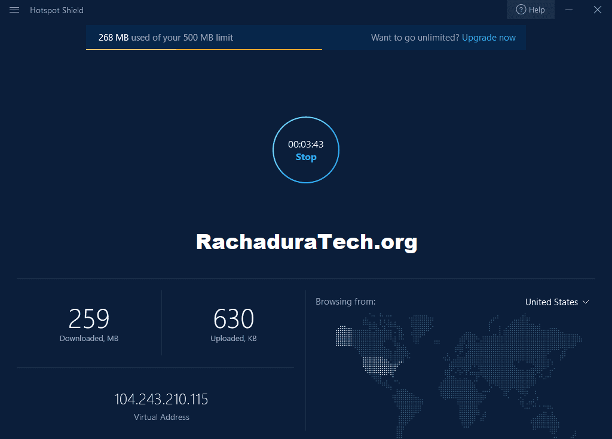Viewport: 612px width, 439px height.
Task: Click the Browsing from label
Action: tap(345, 302)
